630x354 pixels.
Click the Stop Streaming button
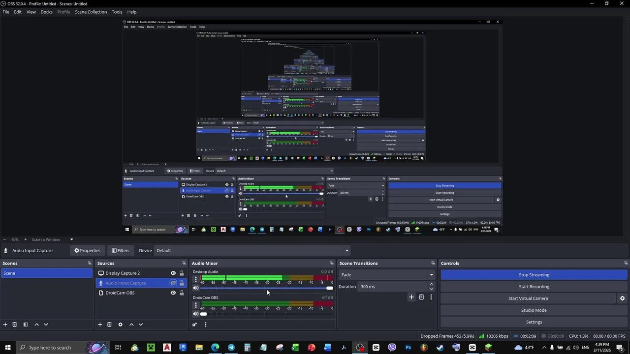(x=534, y=275)
